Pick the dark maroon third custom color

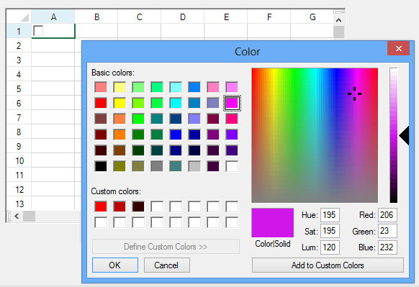(x=138, y=206)
